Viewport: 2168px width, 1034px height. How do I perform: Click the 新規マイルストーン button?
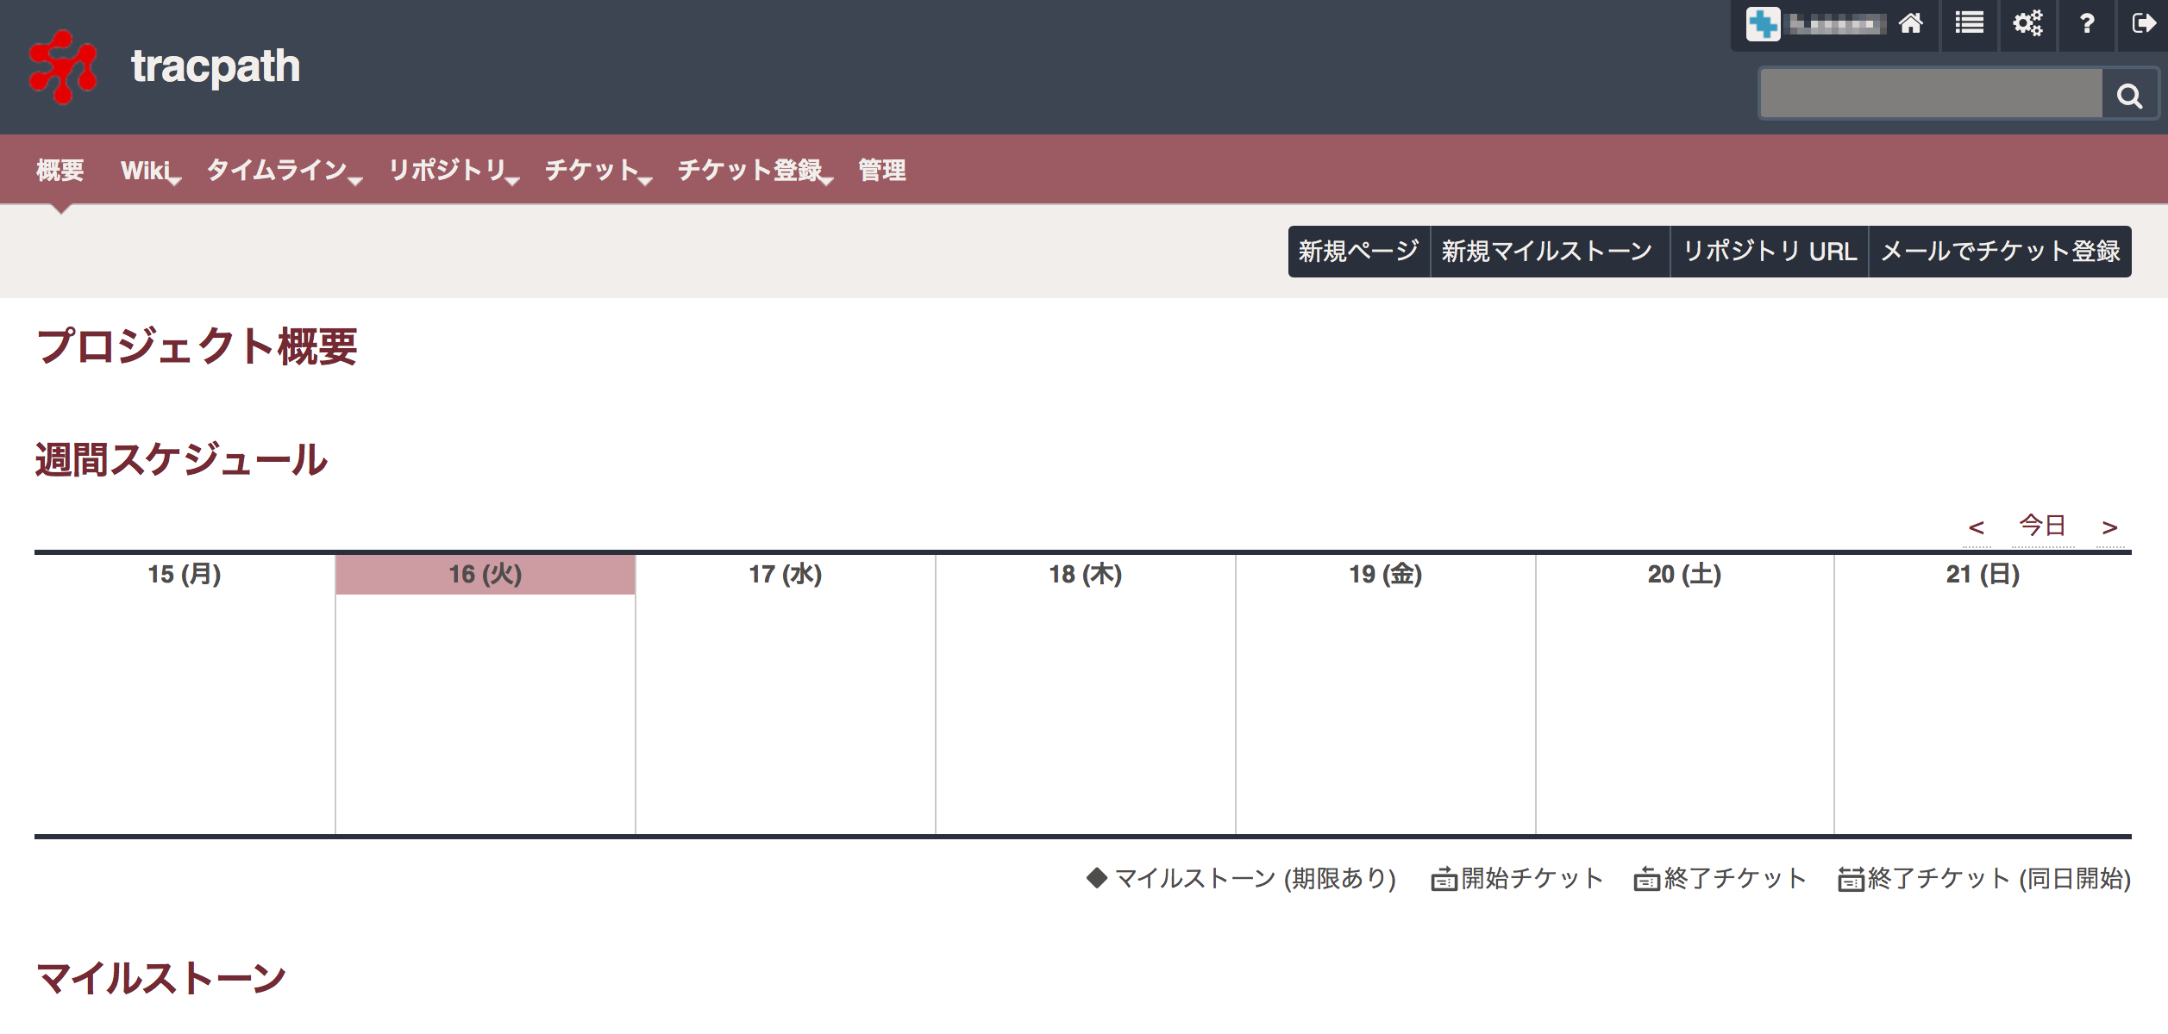pos(1548,252)
